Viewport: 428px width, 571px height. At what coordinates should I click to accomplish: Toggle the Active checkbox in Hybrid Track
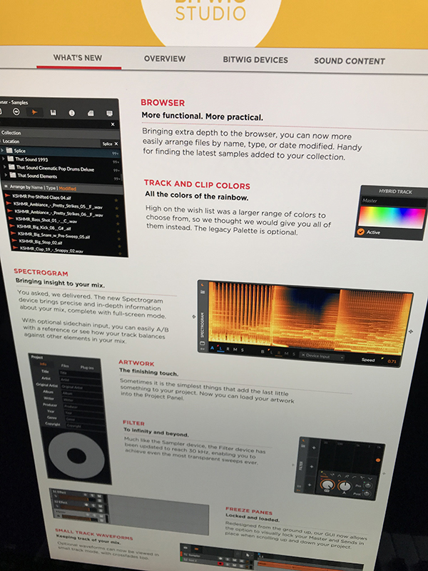click(361, 231)
